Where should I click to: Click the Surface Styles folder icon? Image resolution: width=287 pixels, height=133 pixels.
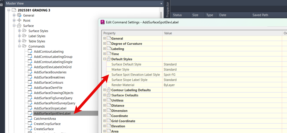tap(24, 31)
